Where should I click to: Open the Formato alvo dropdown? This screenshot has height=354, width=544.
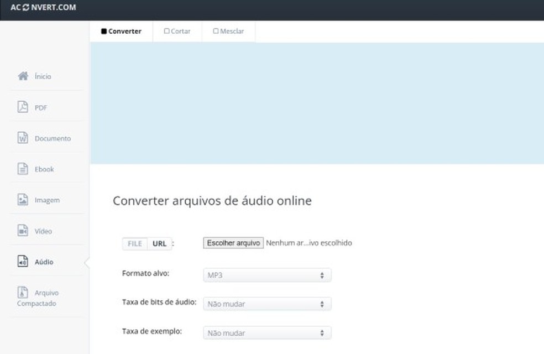[x=266, y=275]
